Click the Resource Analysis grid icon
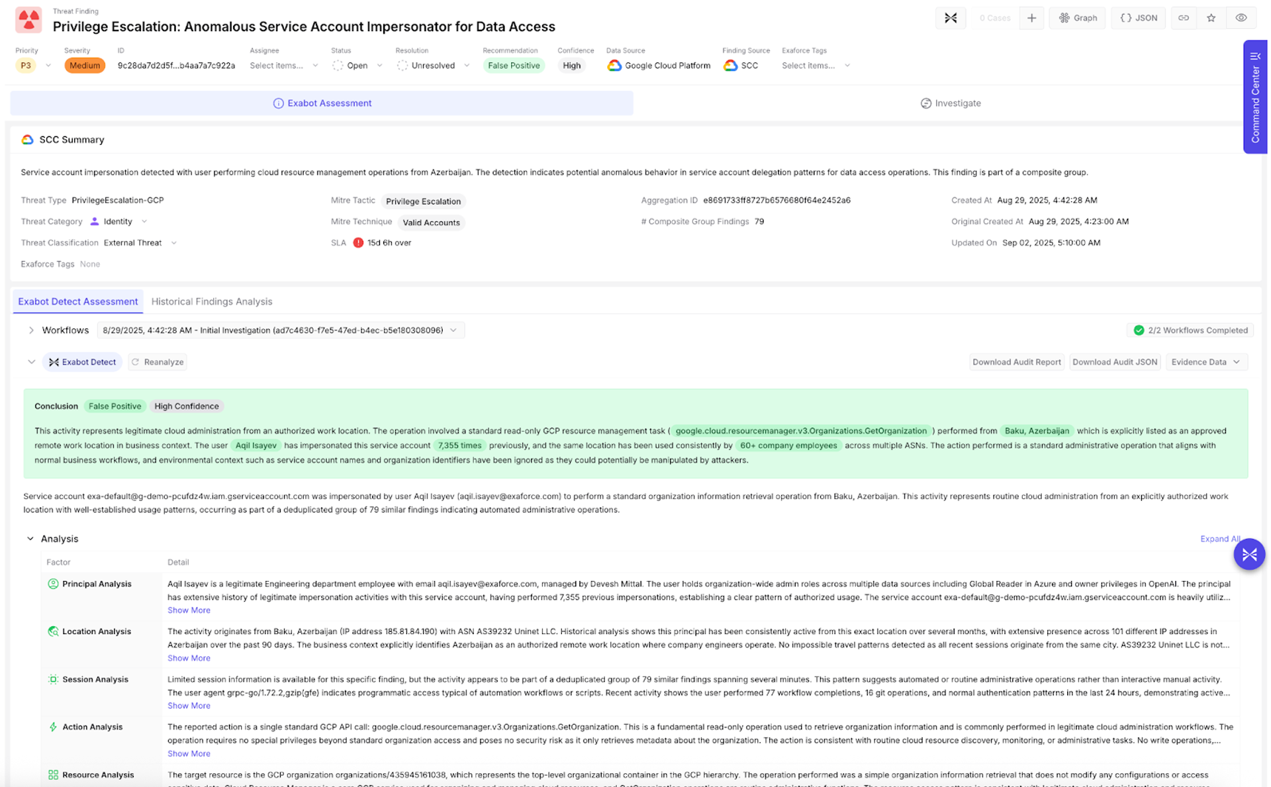The image size is (1271, 787). click(x=53, y=774)
